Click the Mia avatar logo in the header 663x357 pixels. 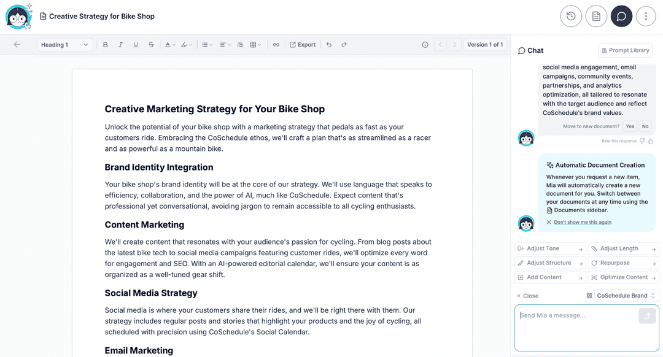[x=18, y=16]
